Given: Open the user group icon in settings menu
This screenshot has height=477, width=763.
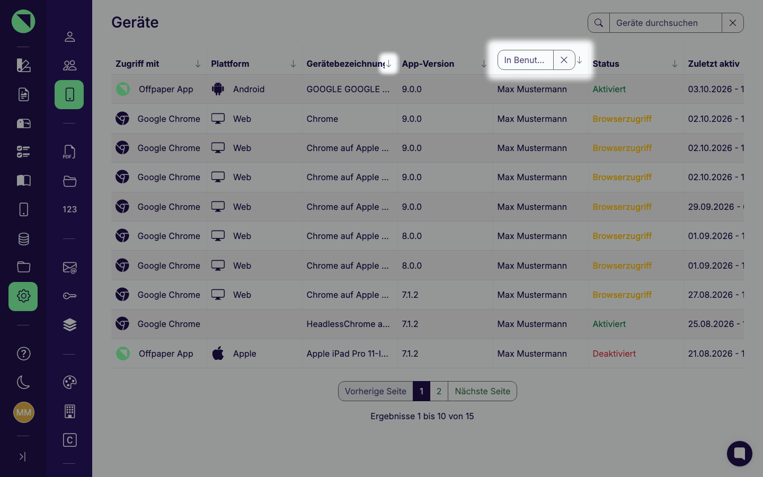Looking at the screenshot, I should [x=69, y=65].
